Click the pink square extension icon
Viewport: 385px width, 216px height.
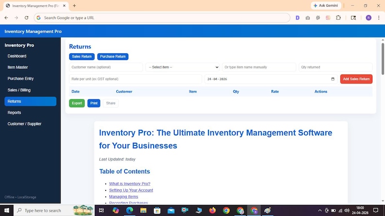pos(328,17)
